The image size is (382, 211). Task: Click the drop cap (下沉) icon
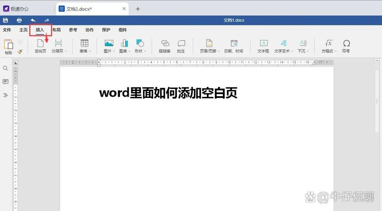click(303, 43)
